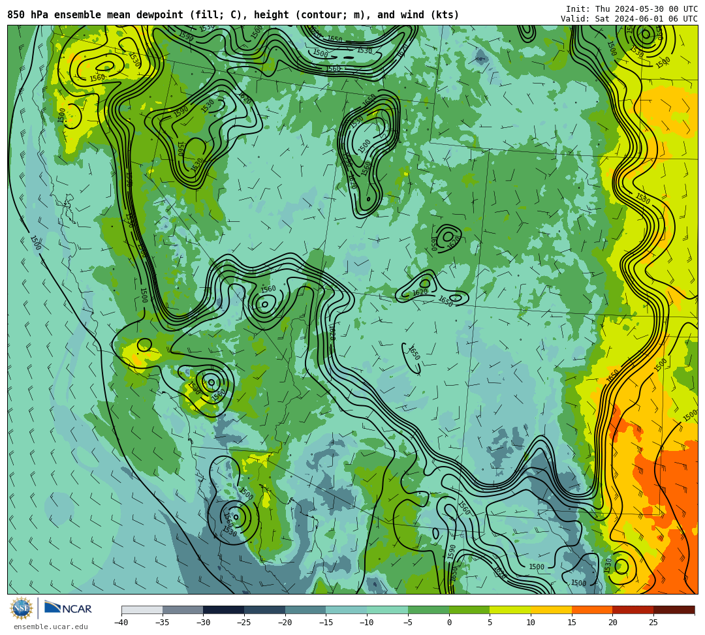Click the Valid: Sat 2024-06-01 06 UTC text
Viewport: 705px width, 635px height.
coord(629,19)
